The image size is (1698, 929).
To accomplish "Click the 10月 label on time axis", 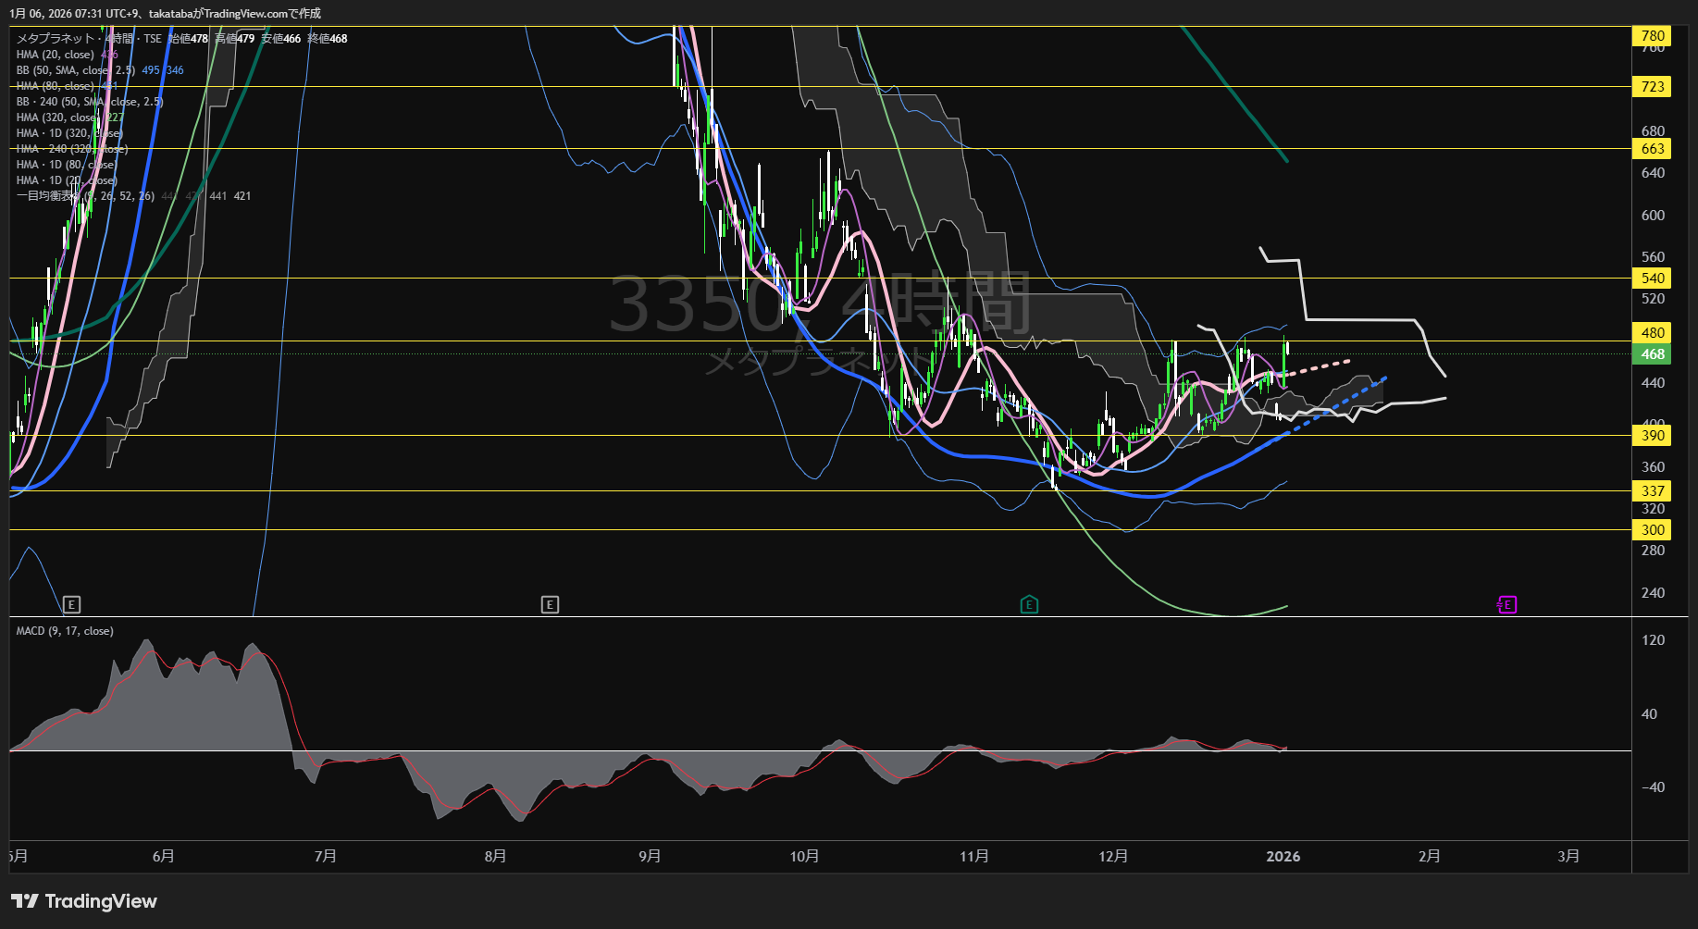I will tap(804, 857).
